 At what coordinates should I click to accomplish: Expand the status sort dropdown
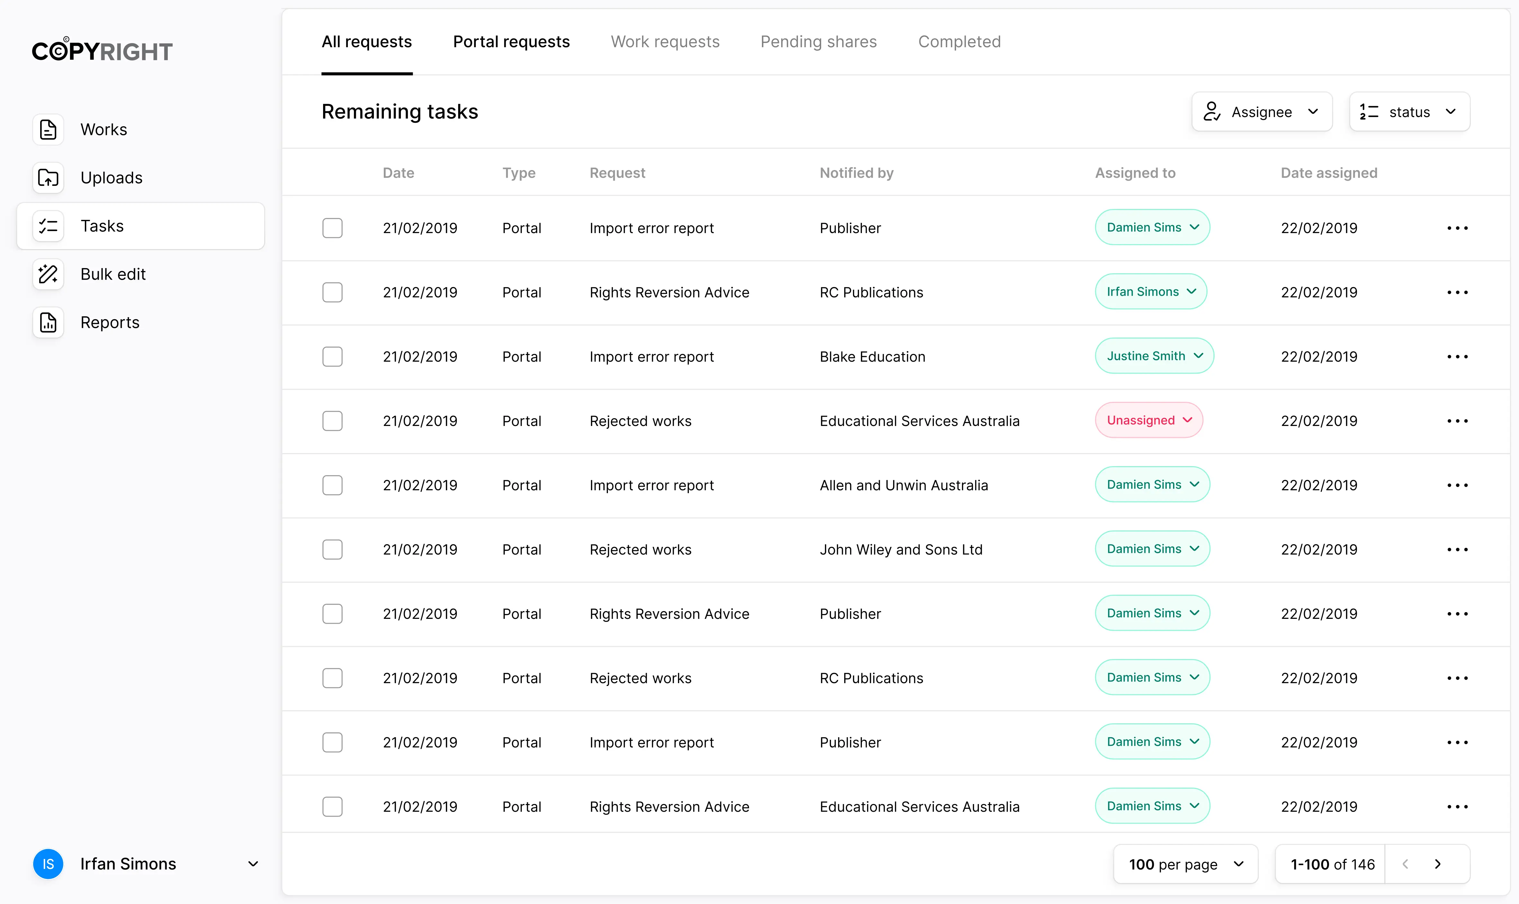(1409, 112)
